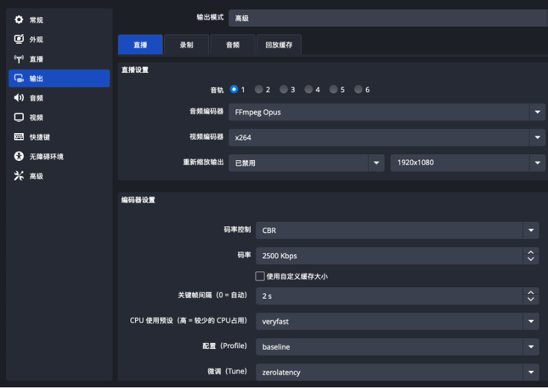
Task: Click the 音频 speaker icon in sidebar
Action: 19,98
